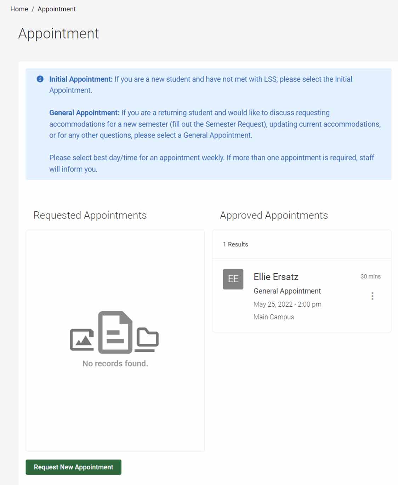Click the No records found message

click(115, 364)
